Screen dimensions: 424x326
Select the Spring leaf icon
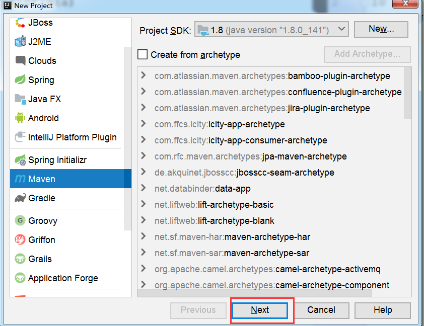coord(20,79)
